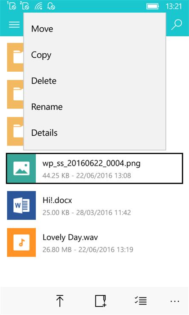Tap the search magnifier icon
Image resolution: width=189 pixels, height=315 pixels.
tap(177, 25)
